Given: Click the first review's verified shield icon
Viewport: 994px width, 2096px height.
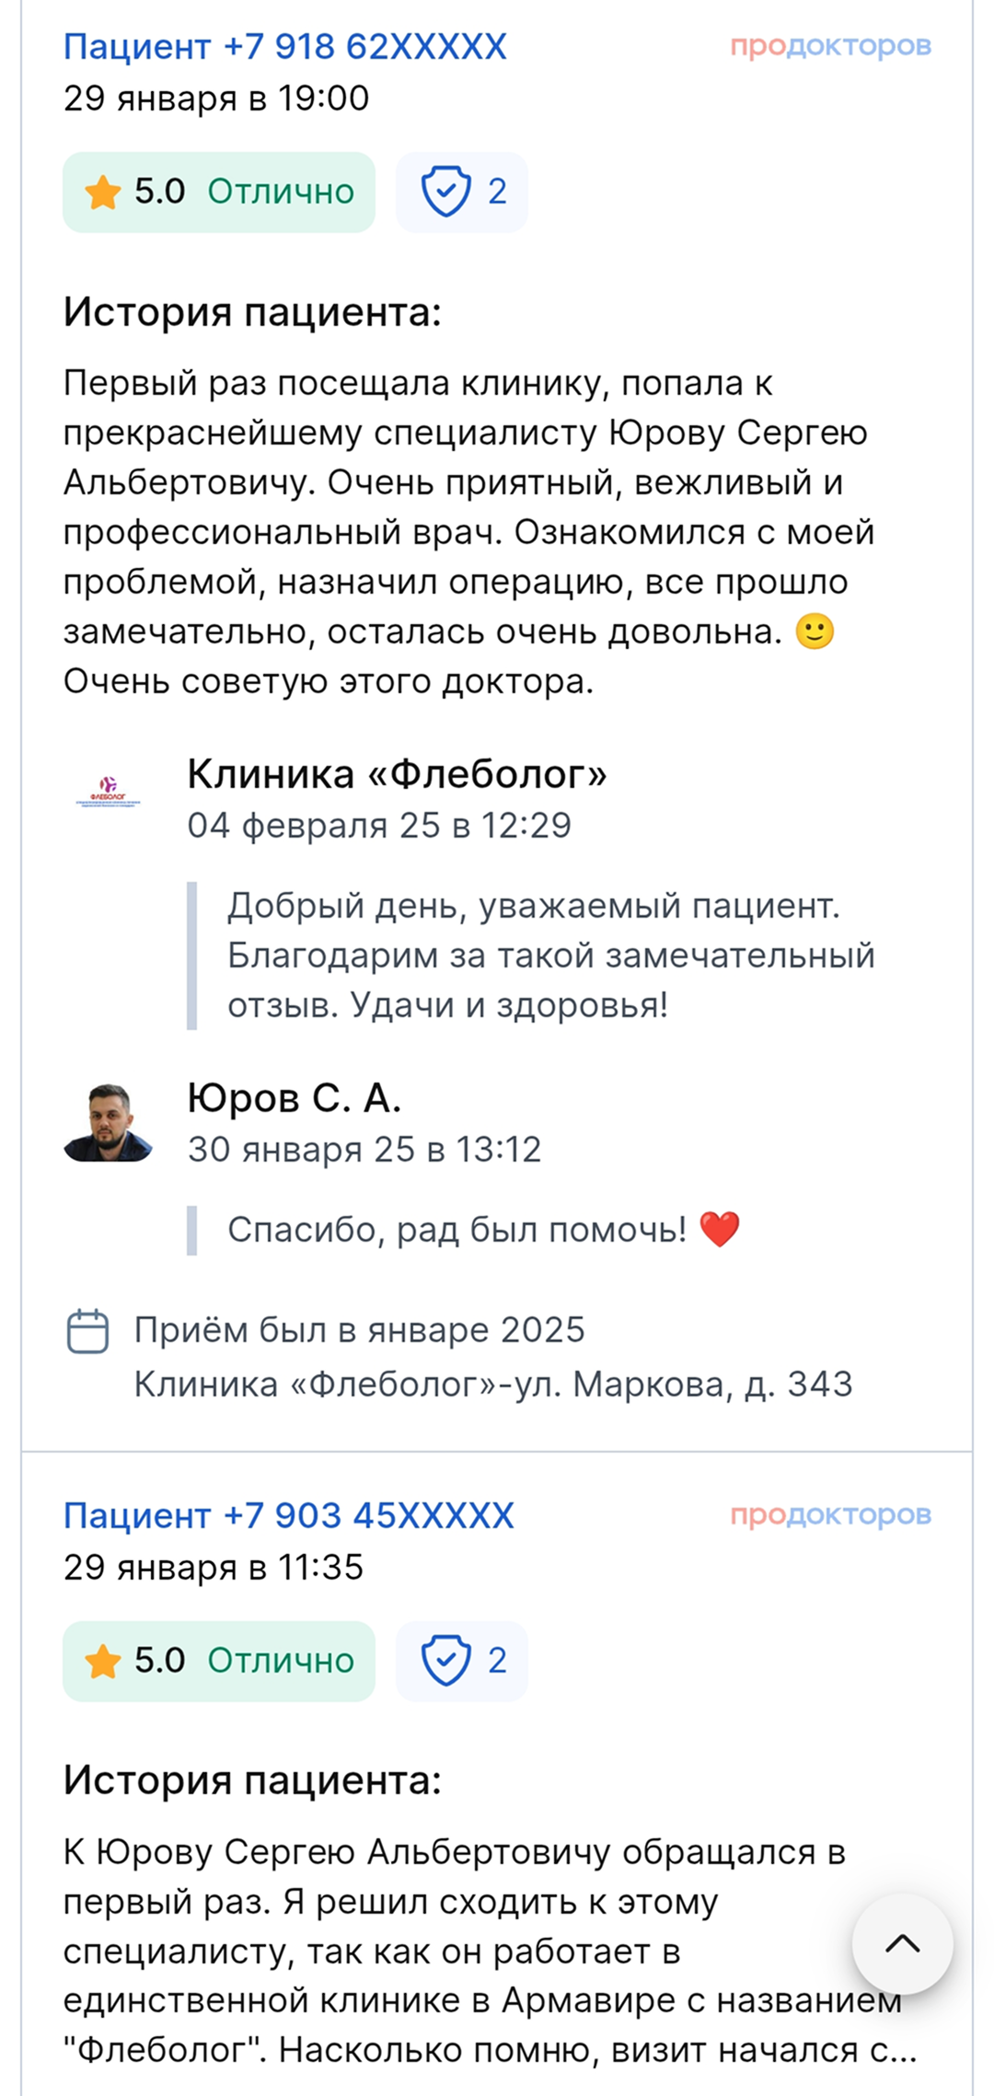Looking at the screenshot, I should [446, 191].
